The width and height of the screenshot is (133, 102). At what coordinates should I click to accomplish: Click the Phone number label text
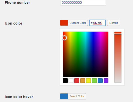[17, 3]
